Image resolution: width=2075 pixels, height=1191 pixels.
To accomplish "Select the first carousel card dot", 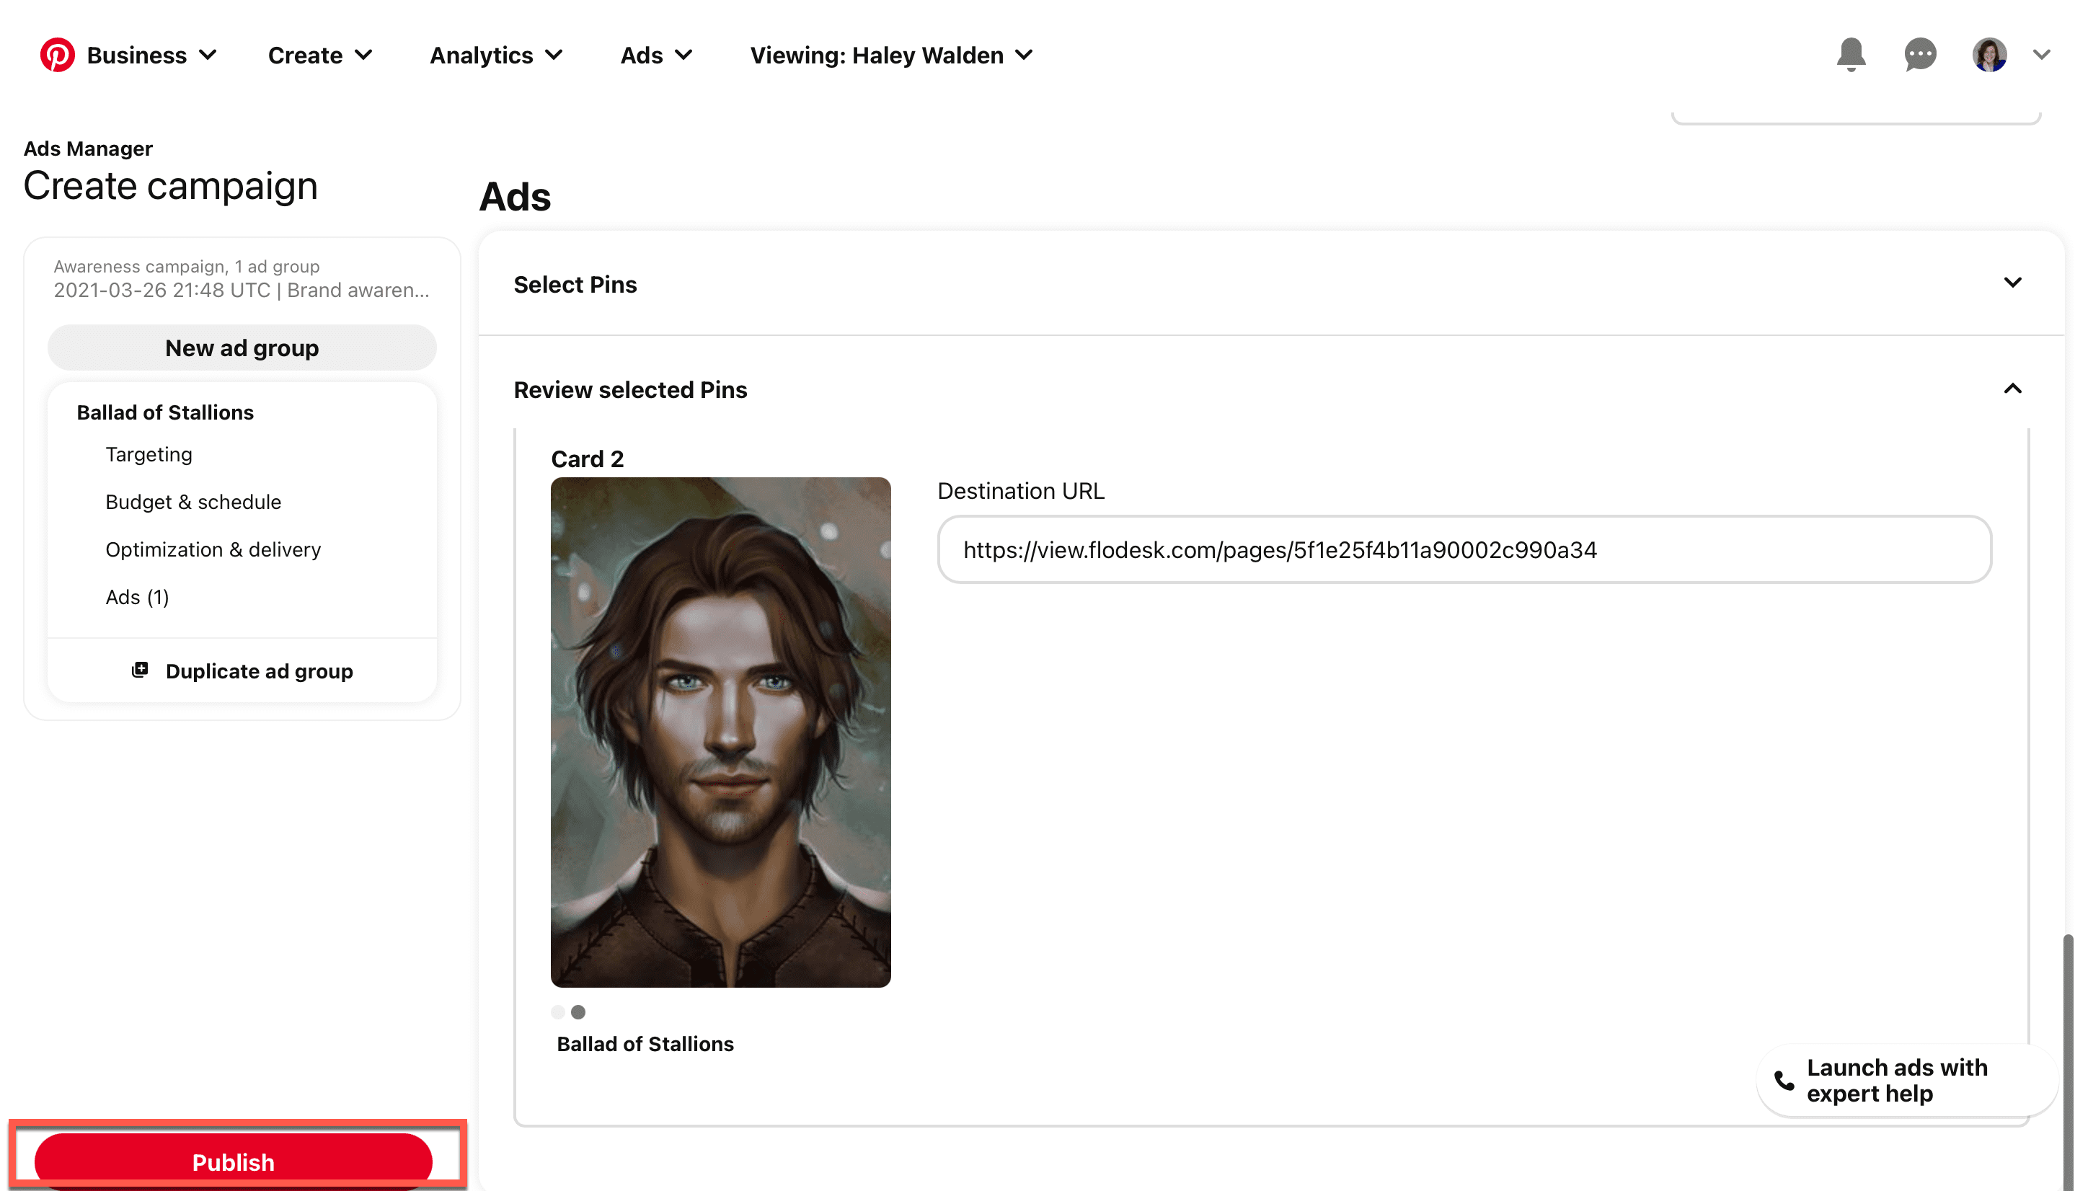I will click(x=558, y=1012).
